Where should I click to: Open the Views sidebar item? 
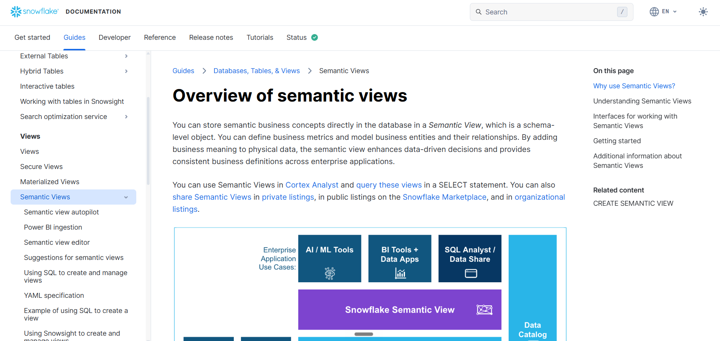tap(30, 152)
